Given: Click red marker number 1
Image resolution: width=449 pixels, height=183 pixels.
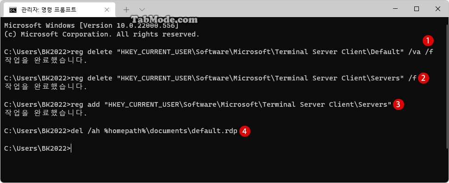Looking at the screenshot, I should [x=428, y=41].
